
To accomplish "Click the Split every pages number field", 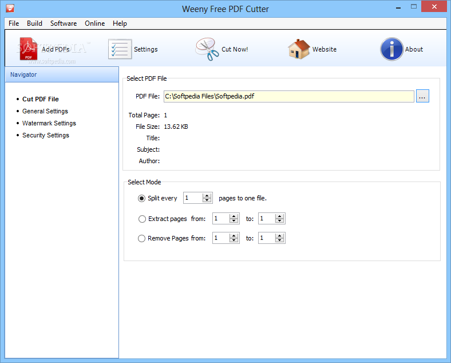I will pos(193,198).
